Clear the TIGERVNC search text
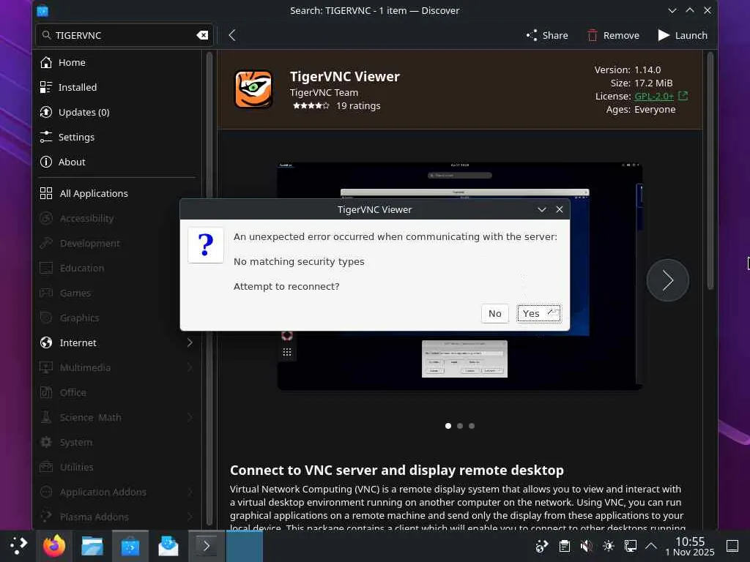This screenshot has width=750, height=562. (202, 35)
